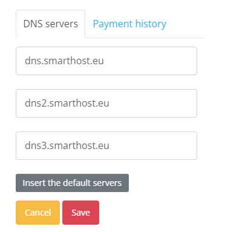This screenshot has height=232, width=225.
Task: Cancel the DNS server changes
Action: [38, 213]
